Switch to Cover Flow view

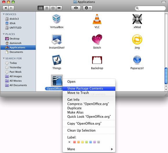point(59,8)
